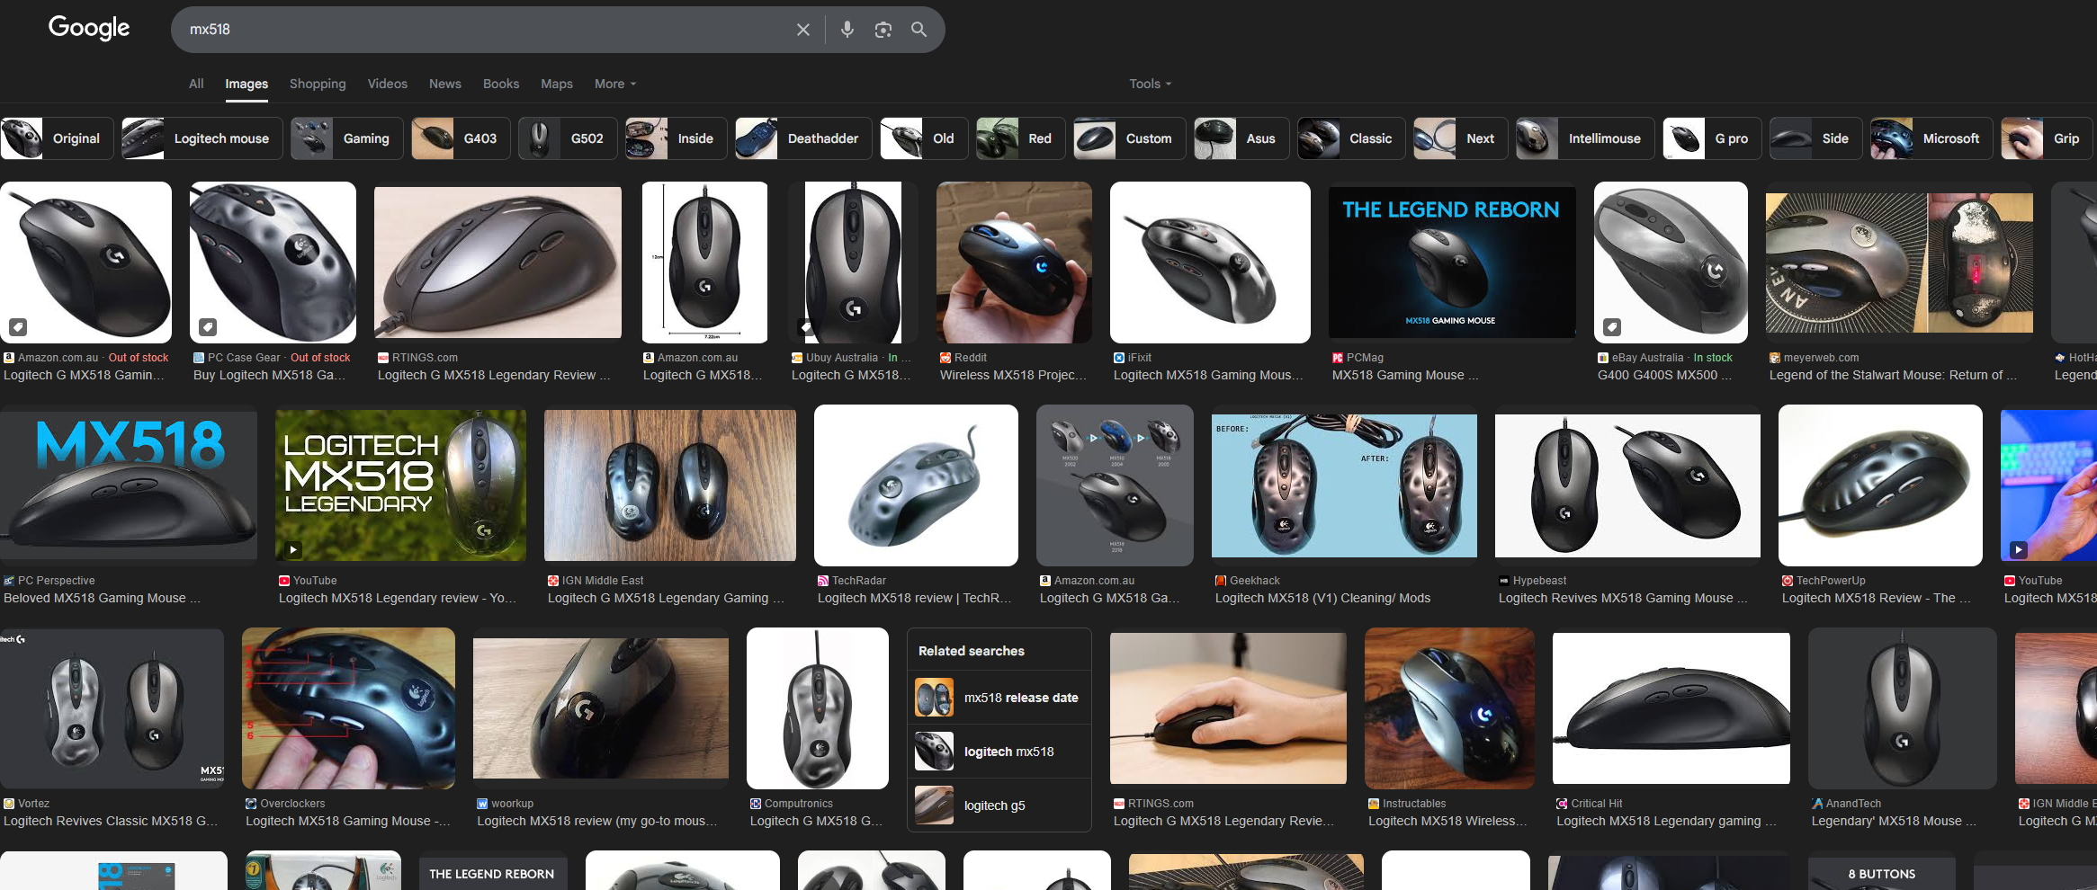Open the Reddit Wireless MX518 project image
Viewport: 2097px width, 890px height.
1014,263
